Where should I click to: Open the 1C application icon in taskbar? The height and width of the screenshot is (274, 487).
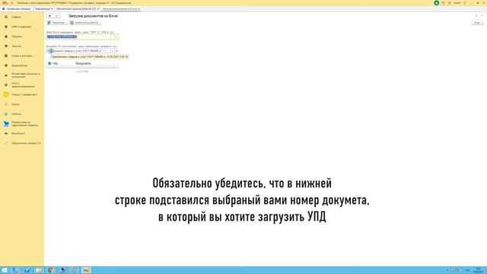click(x=86, y=270)
